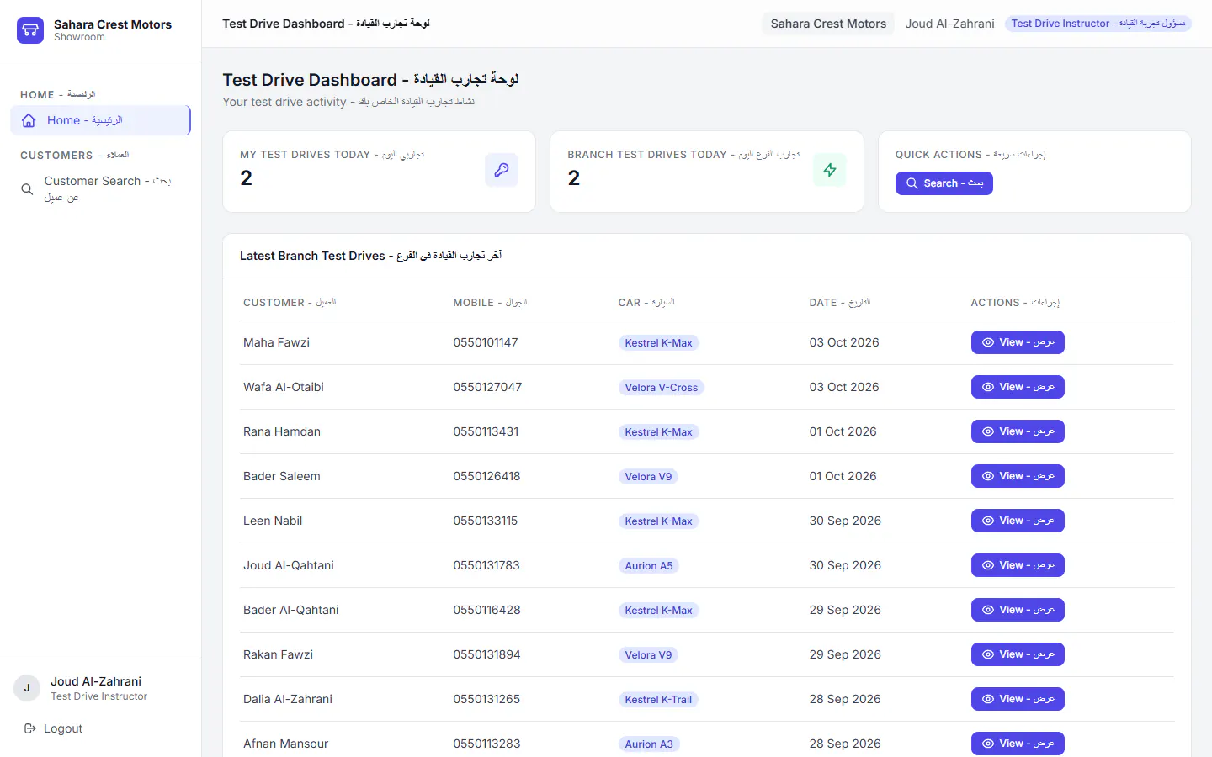Screen dimensions: 1212x757
Task: Click the Search quick action button
Action: (x=944, y=183)
